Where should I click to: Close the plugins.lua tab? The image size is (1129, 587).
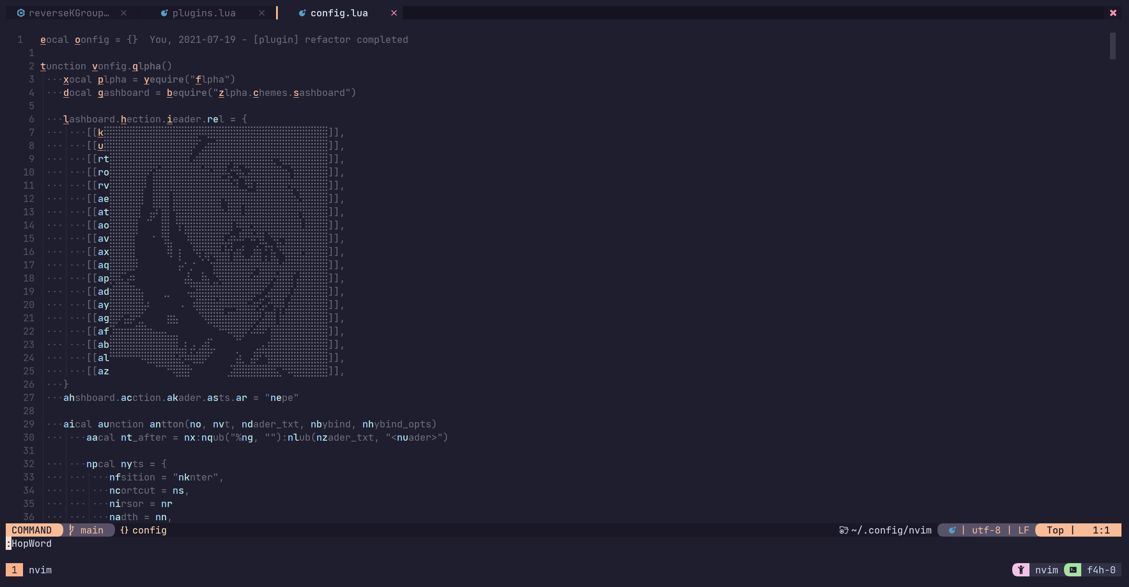point(261,13)
